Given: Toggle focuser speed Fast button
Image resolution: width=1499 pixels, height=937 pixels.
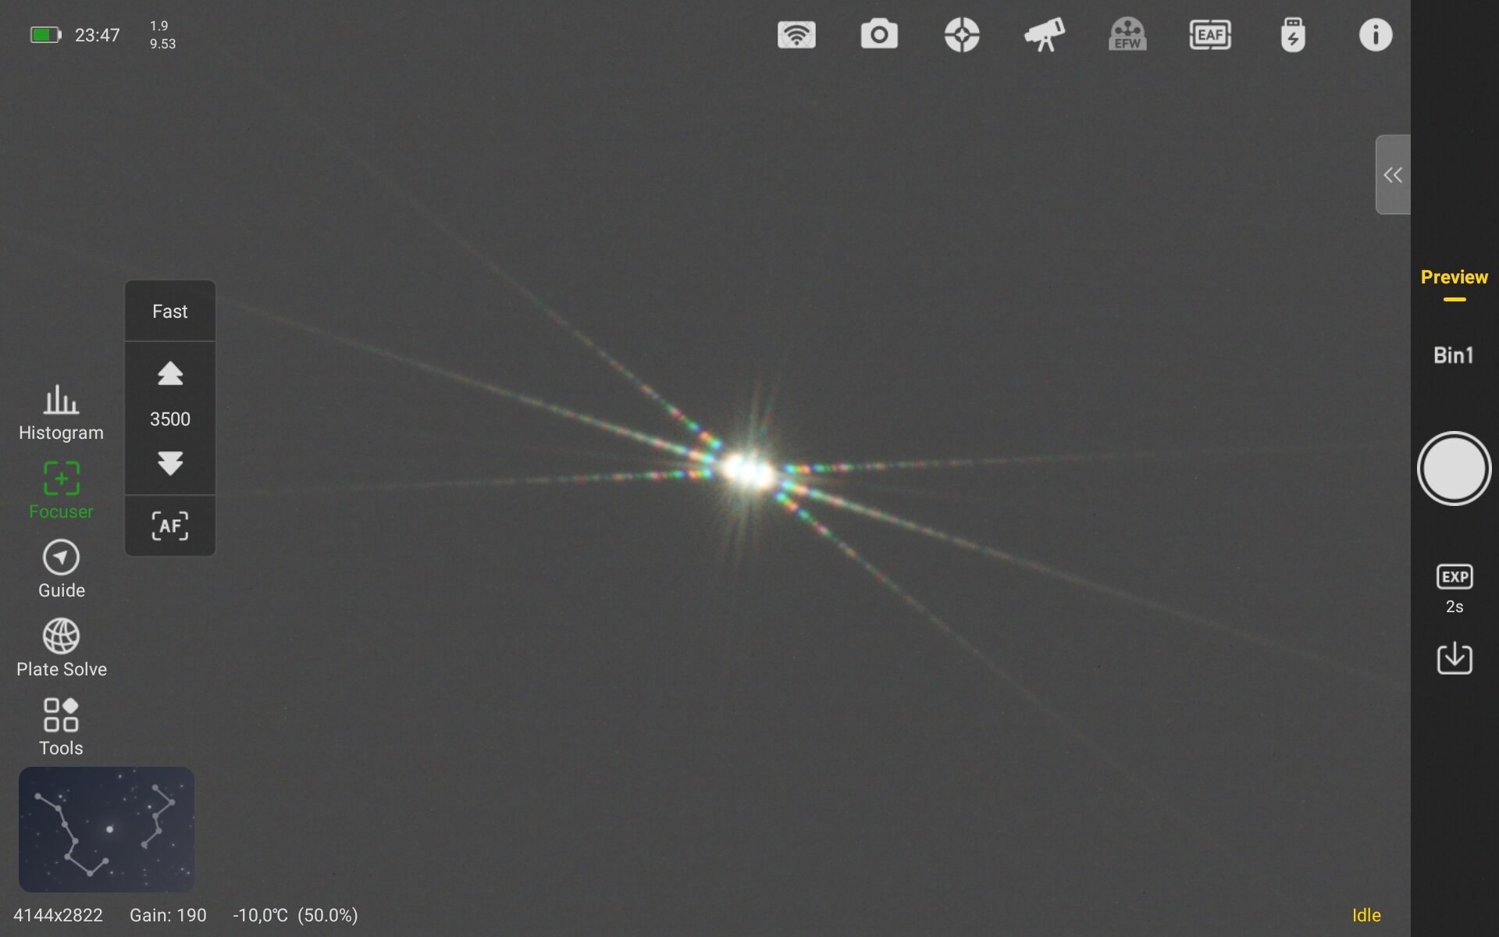Looking at the screenshot, I should click(169, 312).
